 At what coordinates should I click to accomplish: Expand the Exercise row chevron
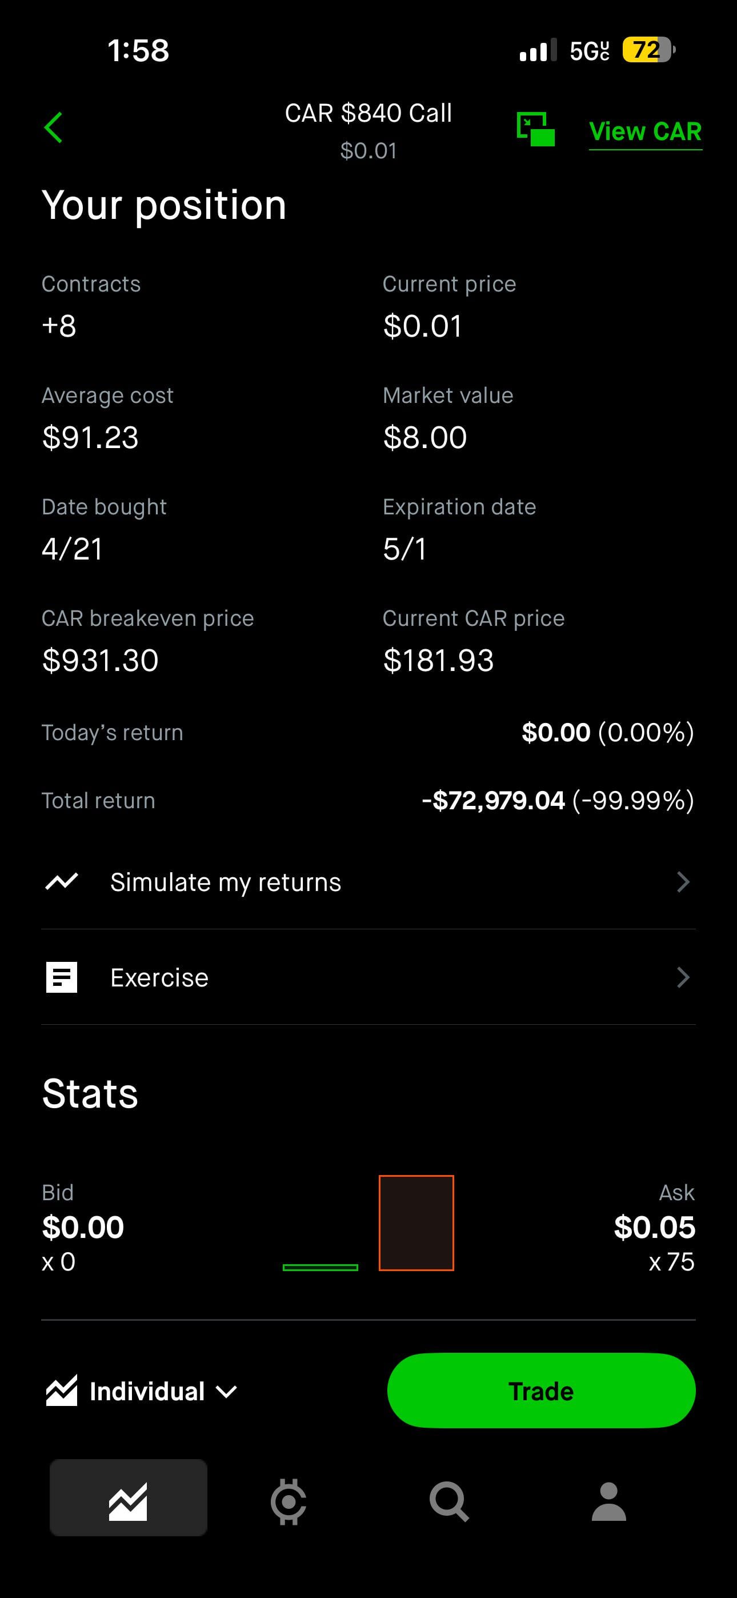(x=683, y=978)
